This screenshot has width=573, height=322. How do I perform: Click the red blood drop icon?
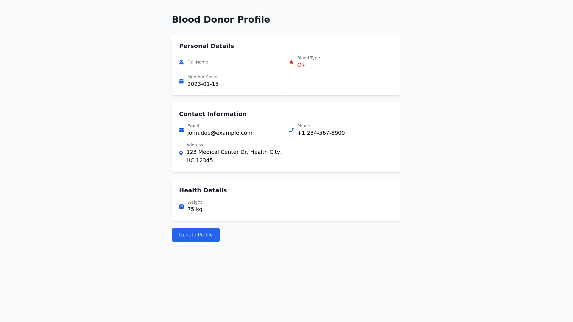point(291,62)
